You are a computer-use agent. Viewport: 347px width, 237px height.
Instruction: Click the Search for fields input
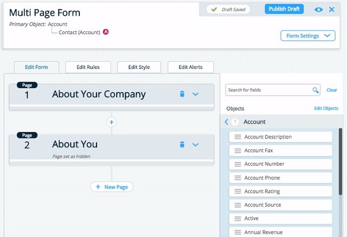click(x=268, y=90)
